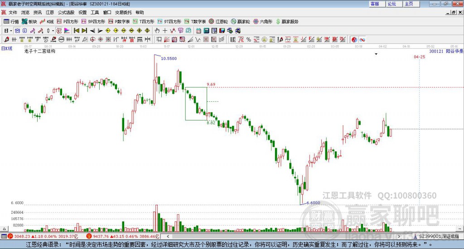Click the 300121 阳谷华泰 stock label

(446, 52)
